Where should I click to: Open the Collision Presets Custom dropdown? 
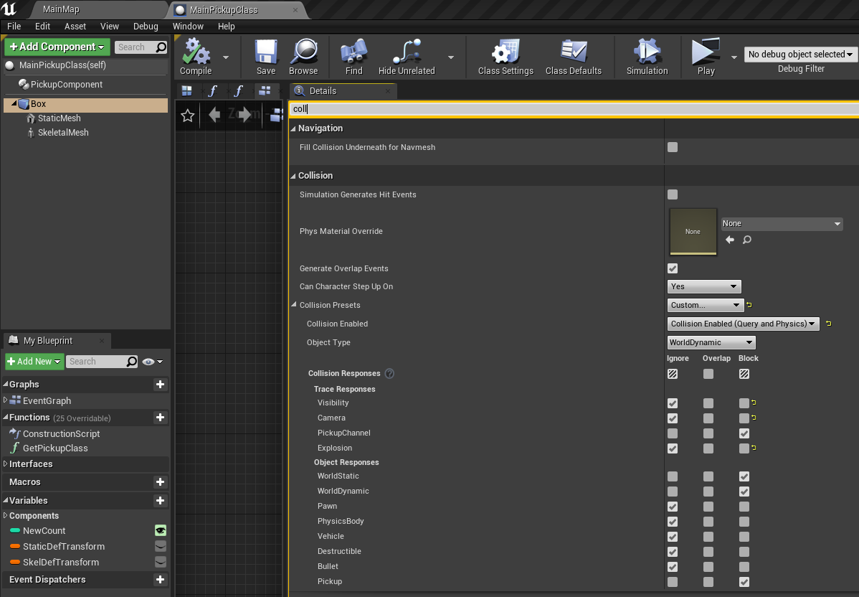point(705,304)
